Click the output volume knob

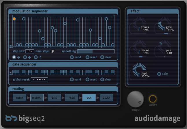tap(136, 99)
